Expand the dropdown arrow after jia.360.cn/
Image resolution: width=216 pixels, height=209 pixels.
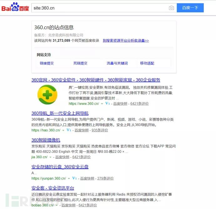[x=50, y=157]
